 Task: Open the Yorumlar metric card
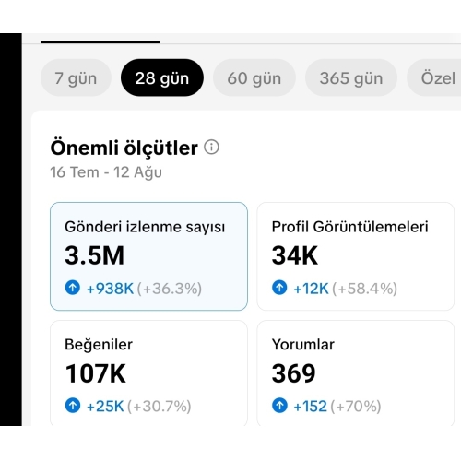pyautogui.click(x=356, y=373)
